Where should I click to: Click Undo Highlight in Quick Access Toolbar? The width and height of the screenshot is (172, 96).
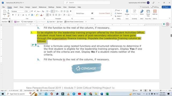(27, 22)
